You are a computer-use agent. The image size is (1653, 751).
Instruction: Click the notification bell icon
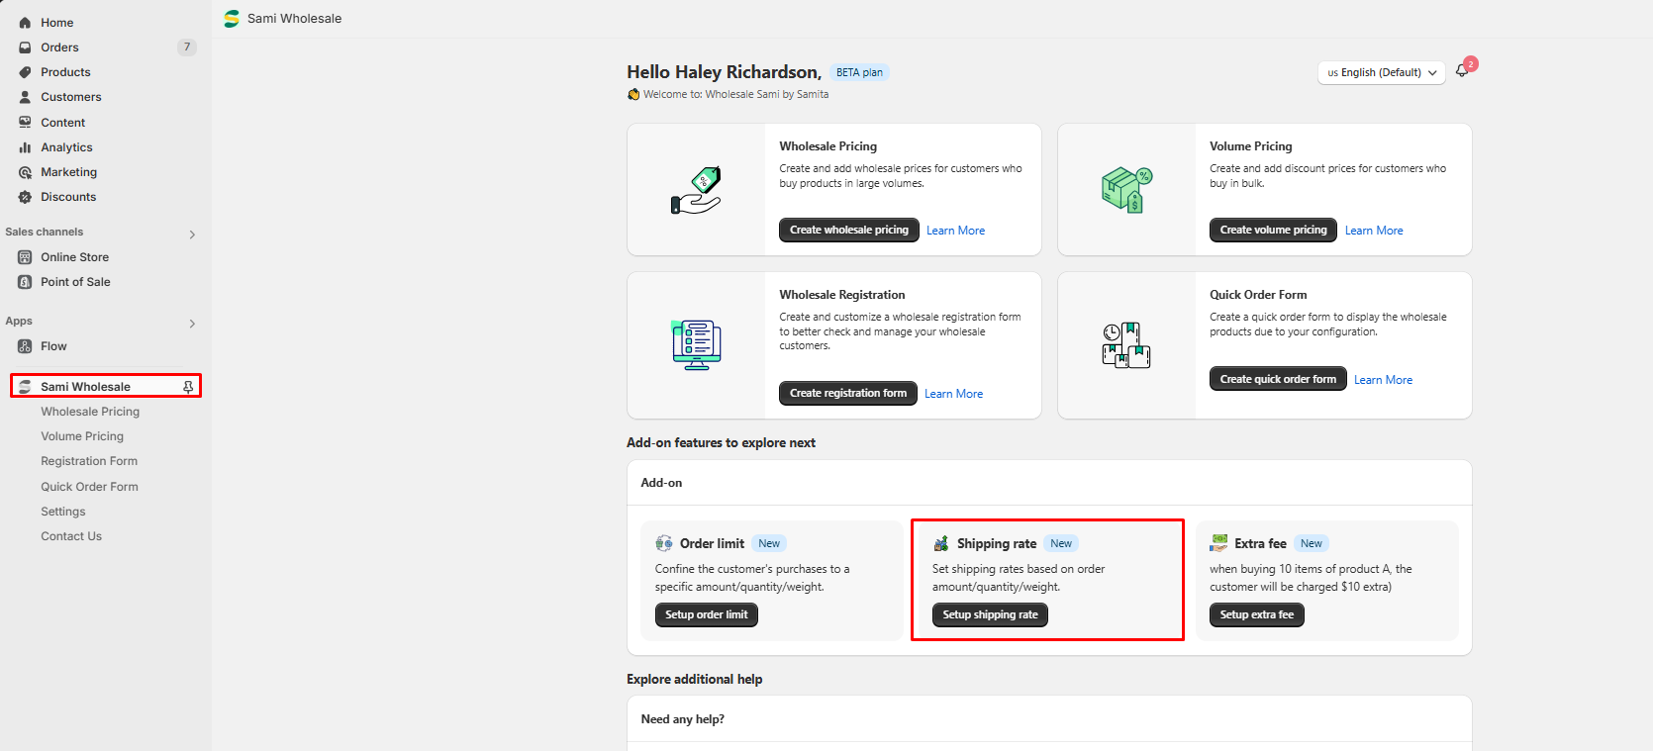tap(1462, 71)
